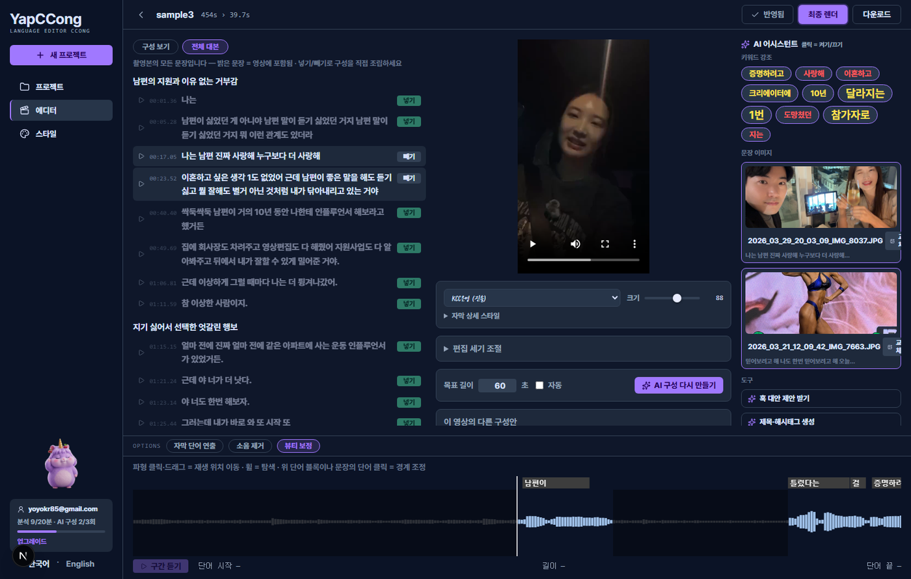Viewport: 911px width, 579px height.
Task: Seek on the video progress bar
Action: tap(583, 260)
